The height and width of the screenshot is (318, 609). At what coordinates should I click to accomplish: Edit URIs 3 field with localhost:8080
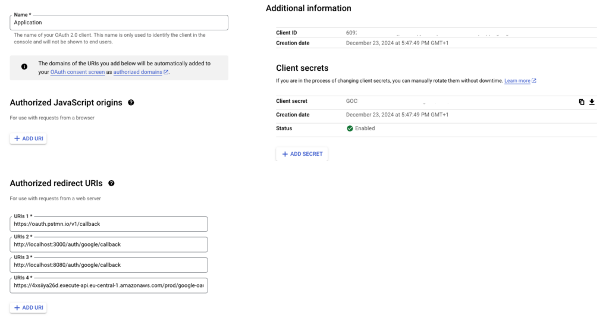[x=109, y=265]
